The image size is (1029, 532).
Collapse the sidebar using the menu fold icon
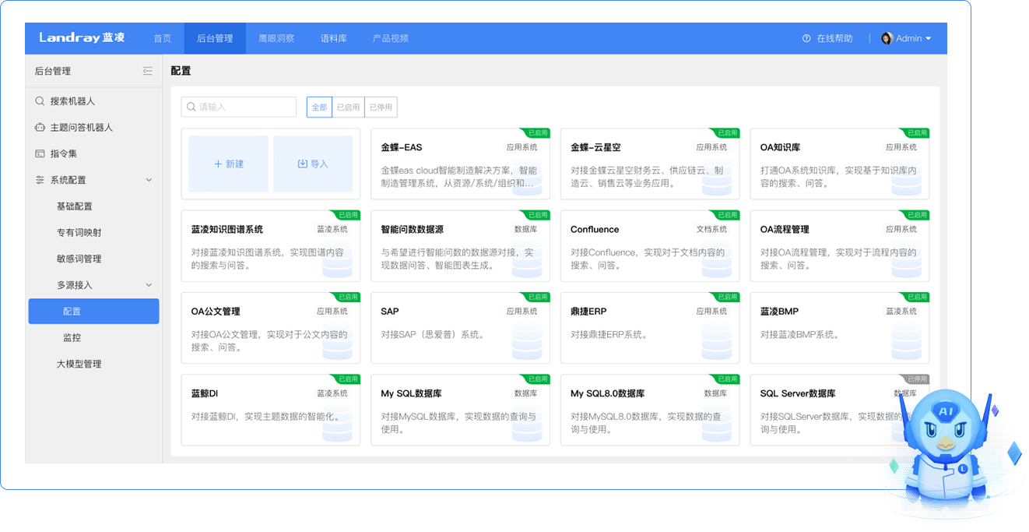click(x=148, y=71)
